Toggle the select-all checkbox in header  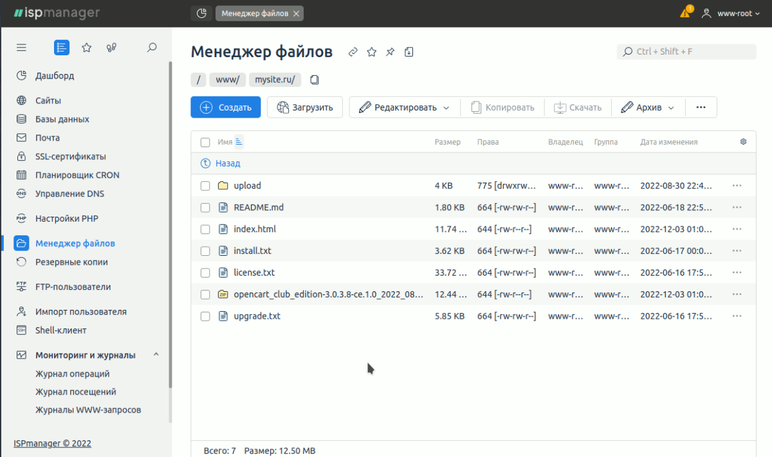[205, 143]
